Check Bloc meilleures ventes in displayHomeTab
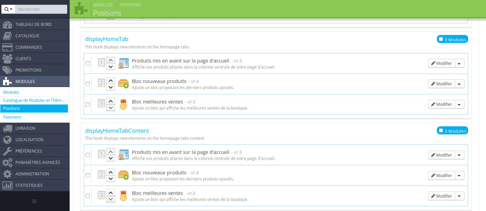 [x=88, y=104]
